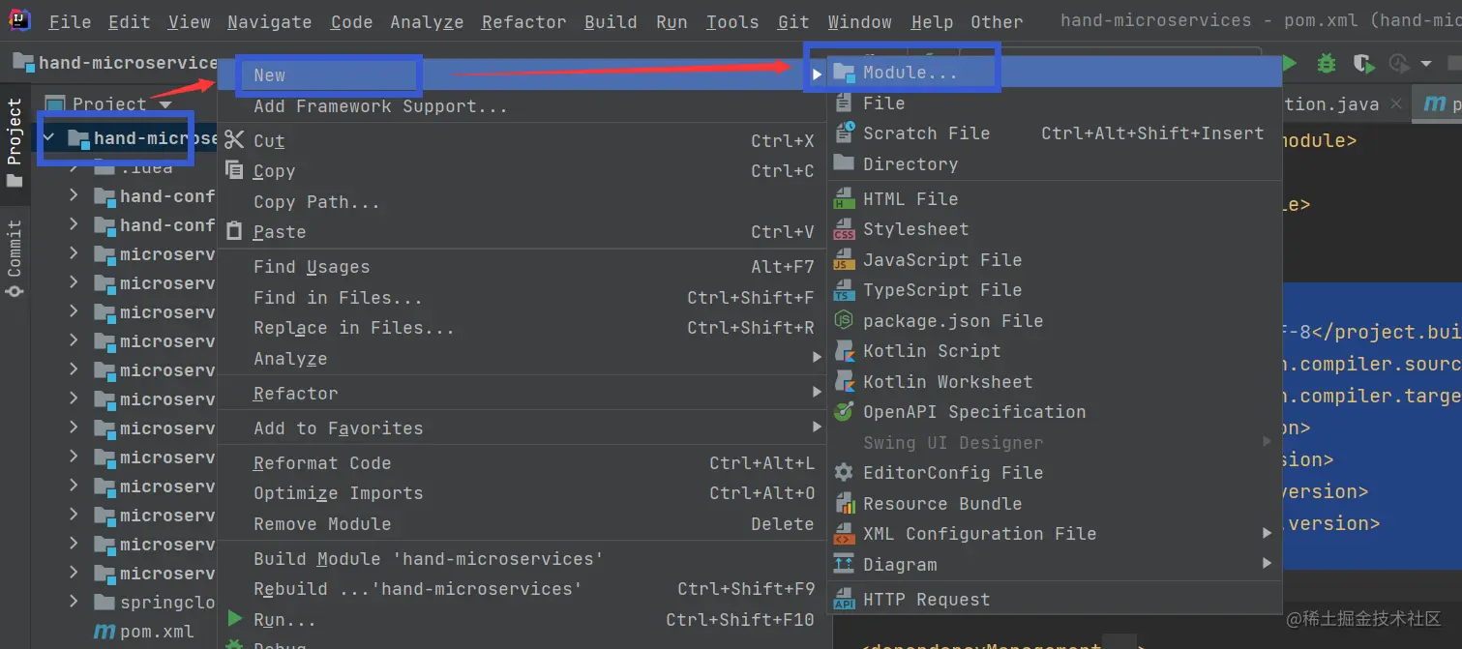
Task: Create a new Directory
Action: coord(1055,164)
